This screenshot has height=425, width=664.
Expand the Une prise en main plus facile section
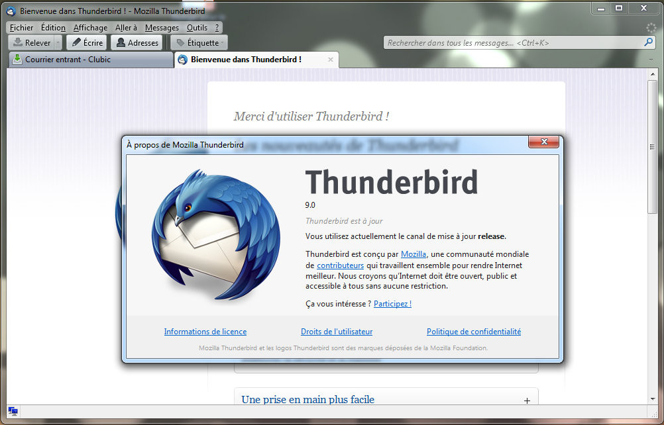point(527,401)
